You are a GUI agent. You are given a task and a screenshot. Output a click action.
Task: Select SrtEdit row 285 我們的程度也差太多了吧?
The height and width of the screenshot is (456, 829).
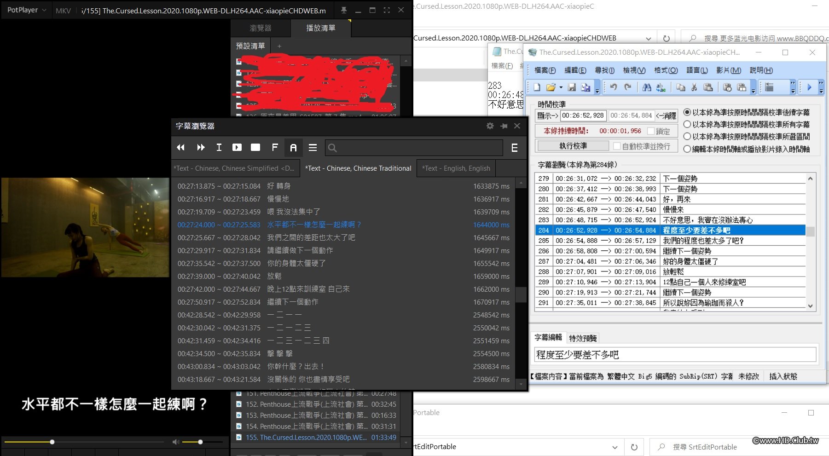pos(670,241)
